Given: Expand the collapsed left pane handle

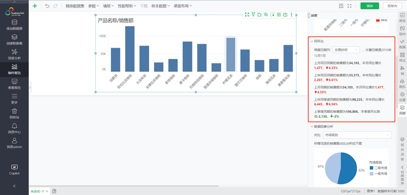Looking at the screenshot, I should click(x=30, y=87).
